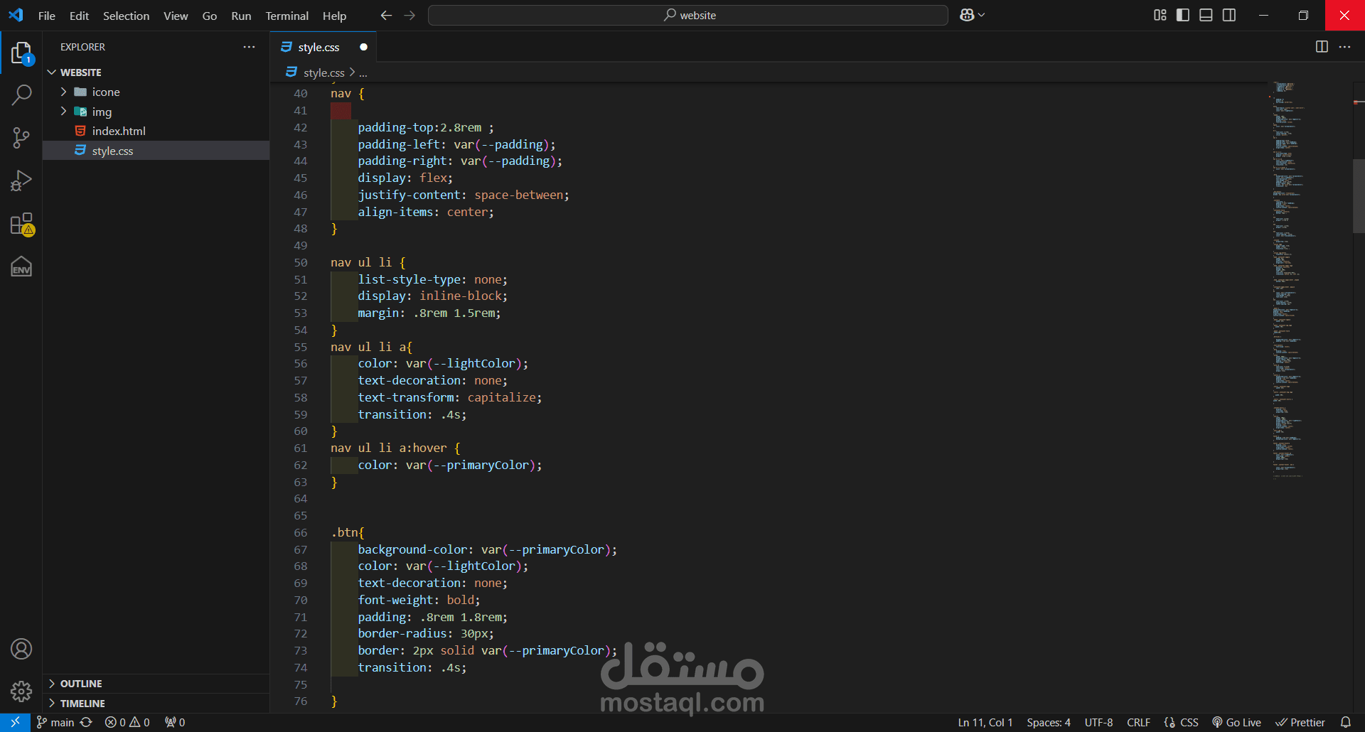Click the main branch button
This screenshot has width=1365, height=732.
[55, 722]
